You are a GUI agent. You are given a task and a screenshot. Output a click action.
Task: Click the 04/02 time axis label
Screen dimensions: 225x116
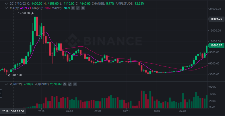pos(69,111)
